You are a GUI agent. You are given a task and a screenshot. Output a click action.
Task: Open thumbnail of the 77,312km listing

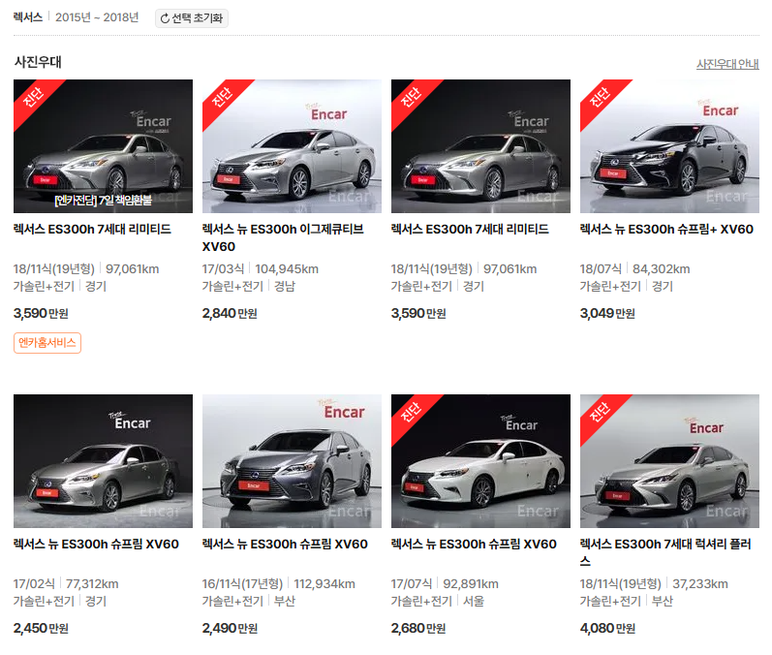point(103,461)
